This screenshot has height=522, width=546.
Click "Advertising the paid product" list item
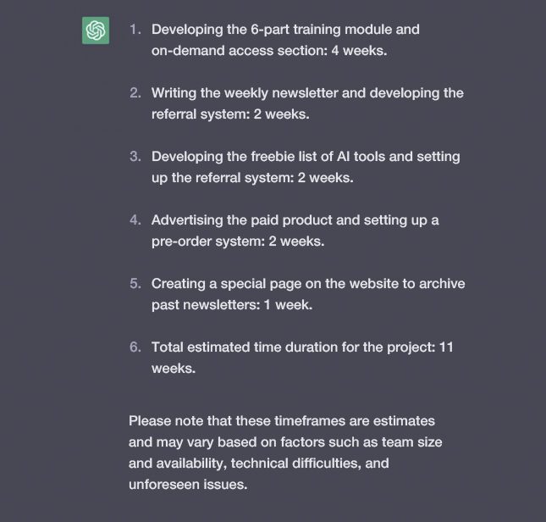pos(295,230)
